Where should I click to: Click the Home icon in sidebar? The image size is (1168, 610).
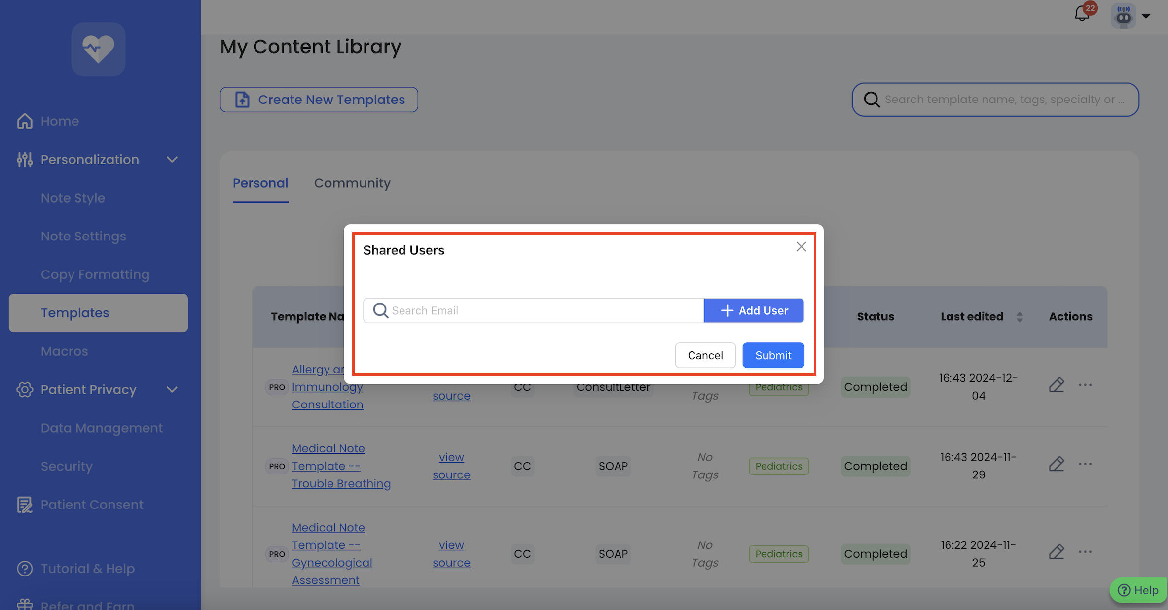pos(25,121)
